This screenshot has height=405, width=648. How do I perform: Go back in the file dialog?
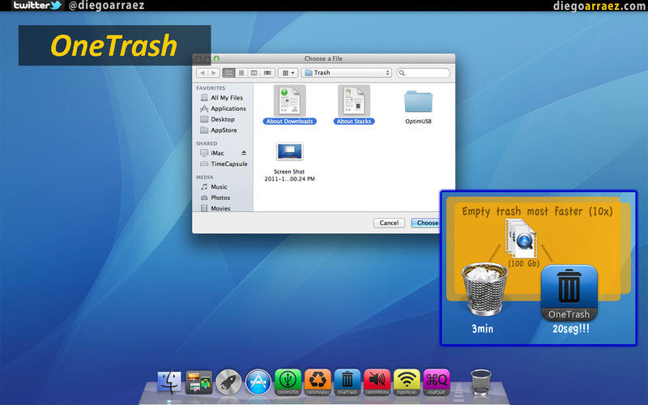pos(202,73)
